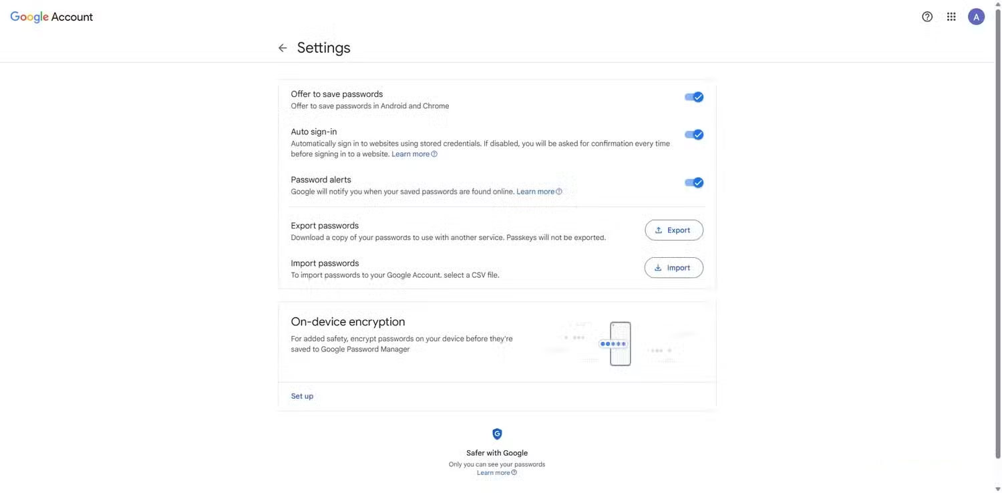Click the Export passwords button
Screen dimensions: 1002x493
[x=673, y=230]
